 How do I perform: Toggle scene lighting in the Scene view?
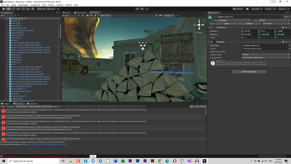[88, 15]
